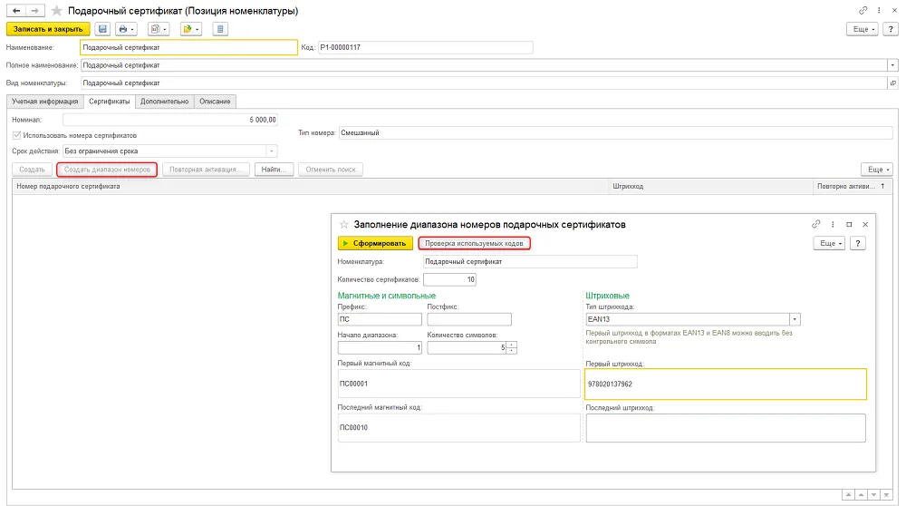The image size is (906, 506).
Task: Click the empty Последний штрихкод field
Action: pyautogui.click(x=726, y=428)
